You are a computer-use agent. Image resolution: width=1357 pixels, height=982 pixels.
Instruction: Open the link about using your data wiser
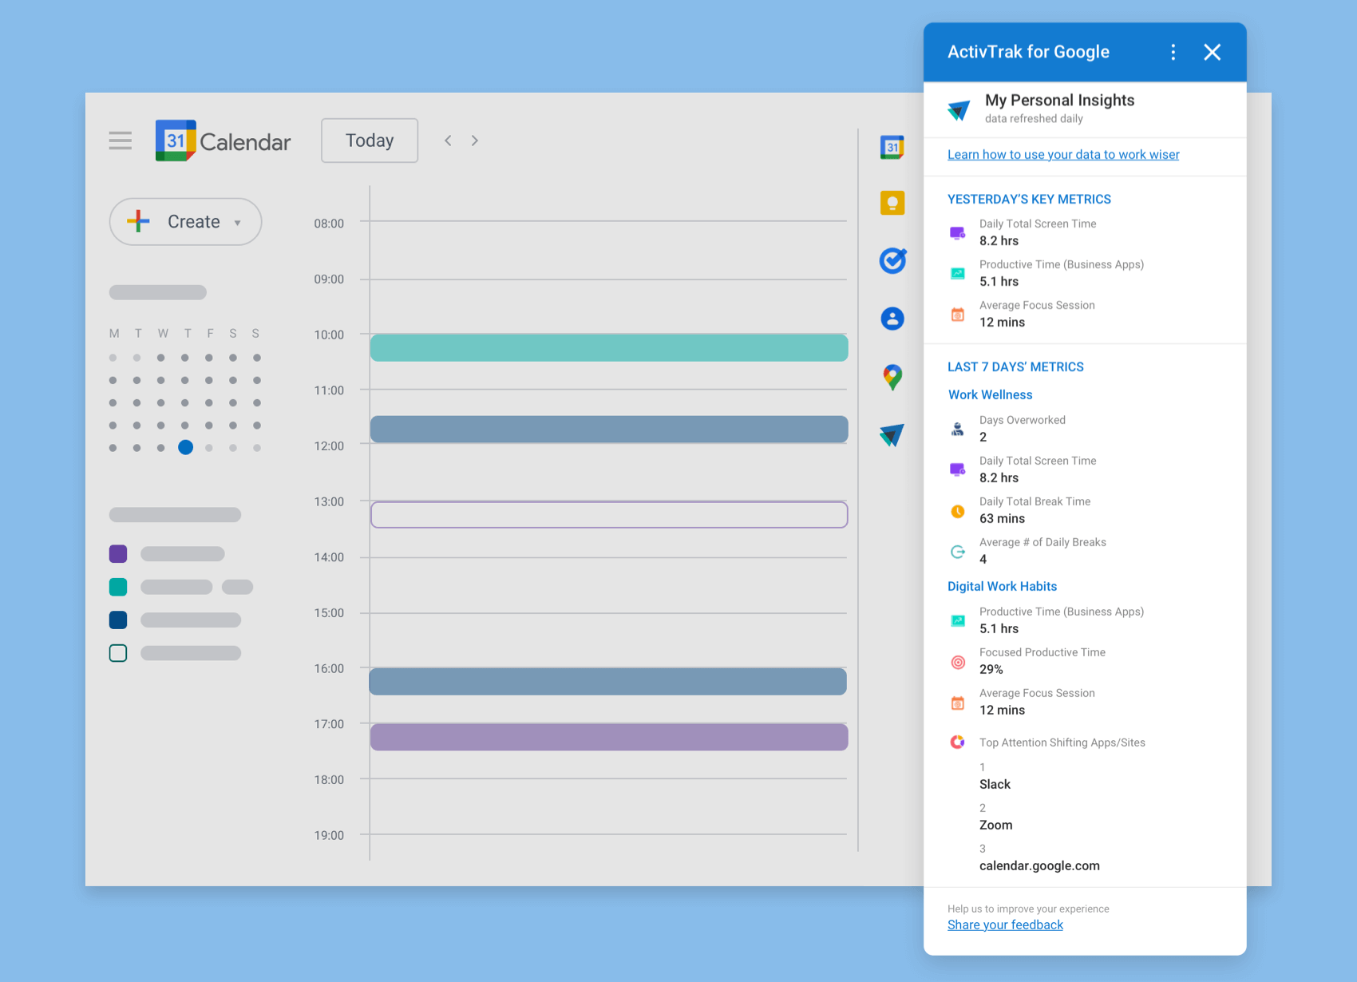pos(1063,154)
